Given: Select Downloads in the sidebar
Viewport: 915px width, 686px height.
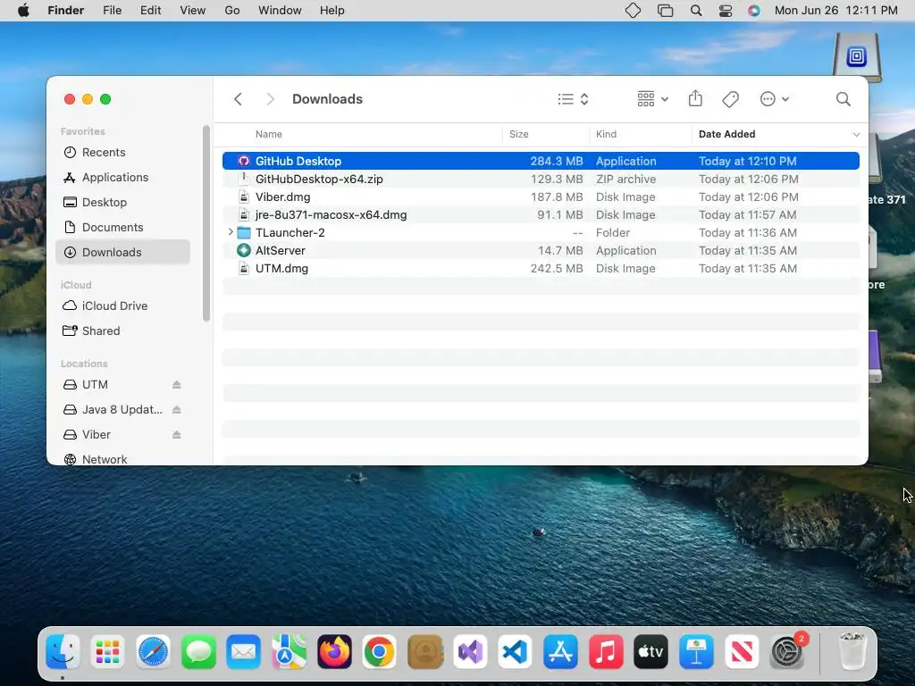Looking at the screenshot, I should click(x=122, y=252).
